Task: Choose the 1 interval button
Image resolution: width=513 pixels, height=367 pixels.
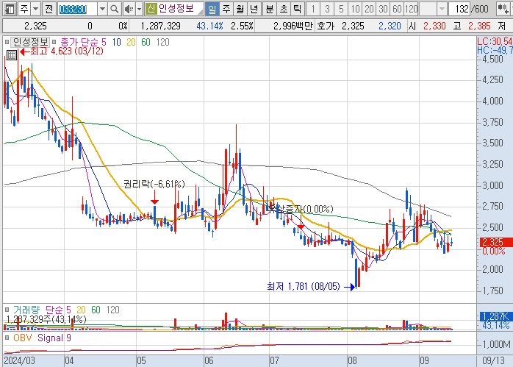Action: click(x=313, y=9)
